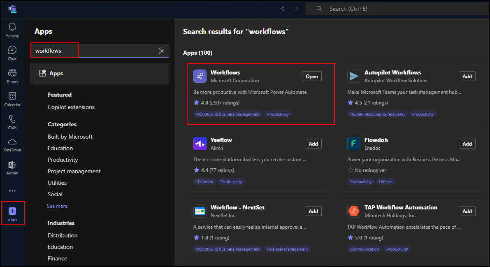Screen dimensions: 490x267
Task: Click the top Search (Ctrl+E) box
Action: pos(395,9)
